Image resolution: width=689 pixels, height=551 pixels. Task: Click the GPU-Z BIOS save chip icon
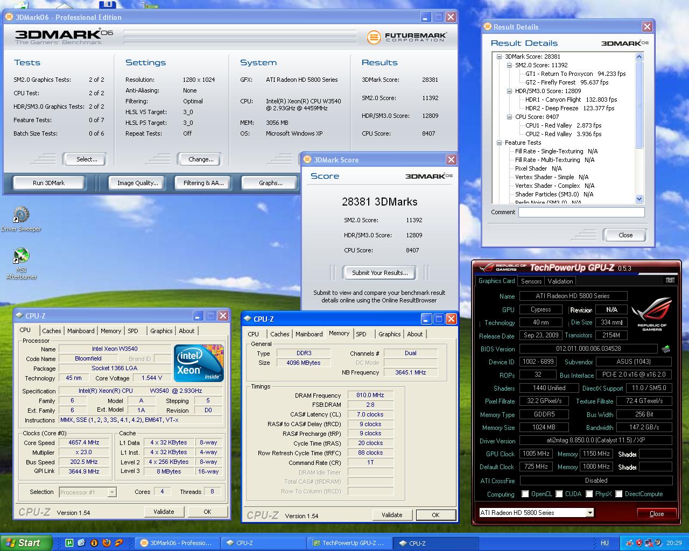(666, 349)
